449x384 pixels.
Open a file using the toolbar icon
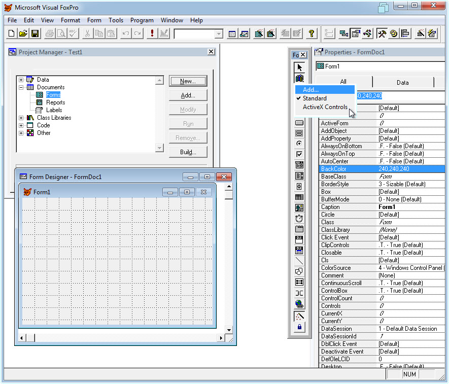[x=23, y=34]
